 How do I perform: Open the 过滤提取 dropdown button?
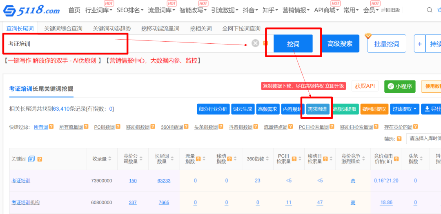pyautogui.click(x=404, y=109)
